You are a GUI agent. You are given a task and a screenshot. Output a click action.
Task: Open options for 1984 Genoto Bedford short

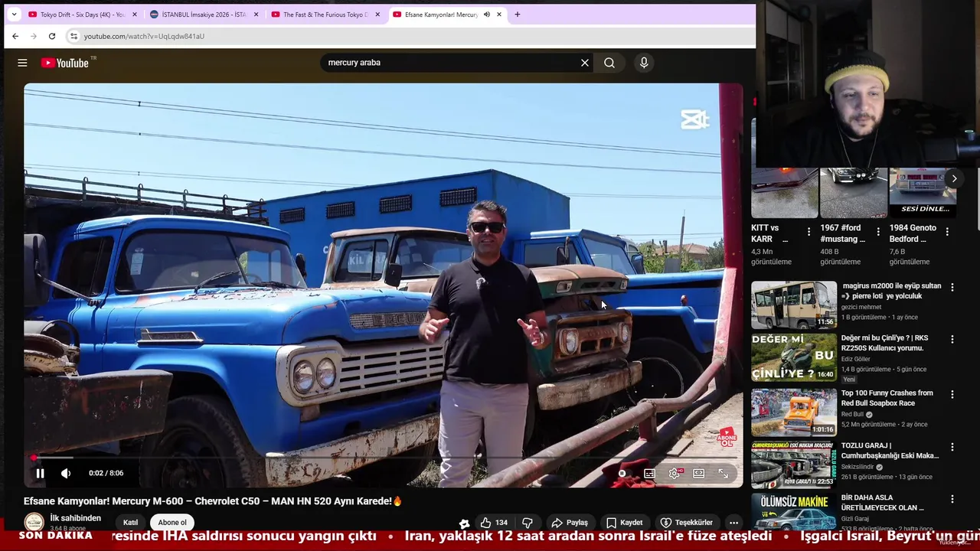point(947,232)
